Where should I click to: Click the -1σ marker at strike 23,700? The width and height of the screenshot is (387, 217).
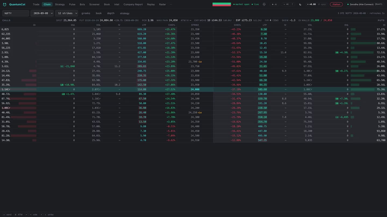pyautogui.click(x=200, y=62)
